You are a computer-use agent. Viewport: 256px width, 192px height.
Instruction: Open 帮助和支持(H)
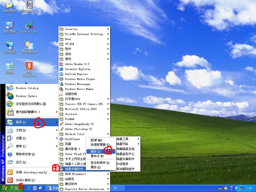click(x=32, y=154)
